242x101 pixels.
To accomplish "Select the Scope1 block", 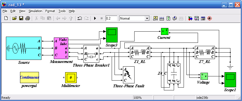I will click(x=230, y=80).
